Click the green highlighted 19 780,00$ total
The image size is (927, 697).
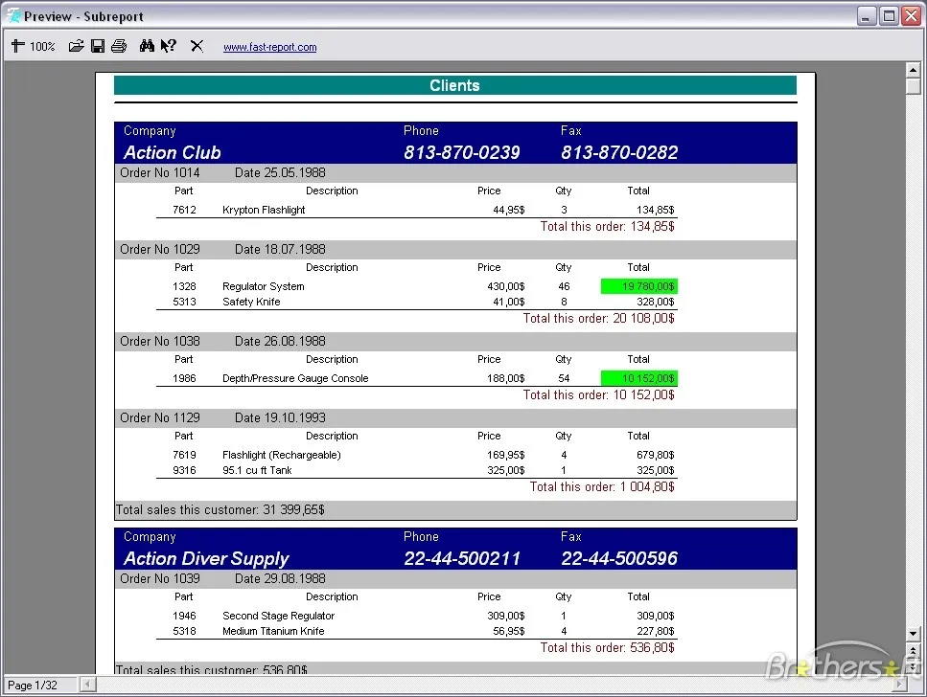point(639,286)
